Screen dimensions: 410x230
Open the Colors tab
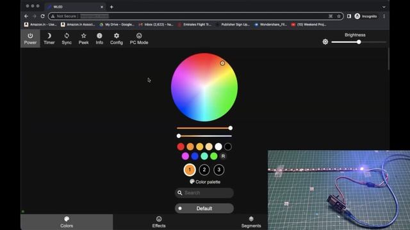point(67,222)
